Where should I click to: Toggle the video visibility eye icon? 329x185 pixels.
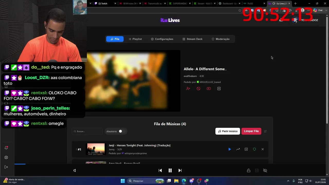tap(265, 171)
